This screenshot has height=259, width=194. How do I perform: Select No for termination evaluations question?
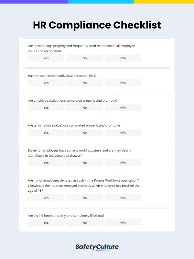click(x=84, y=133)
